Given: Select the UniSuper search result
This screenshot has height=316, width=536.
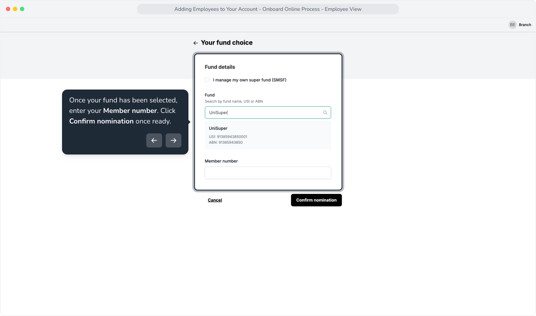Looking at the screenshot, I should pyautogui.click(x=268, y=135).
